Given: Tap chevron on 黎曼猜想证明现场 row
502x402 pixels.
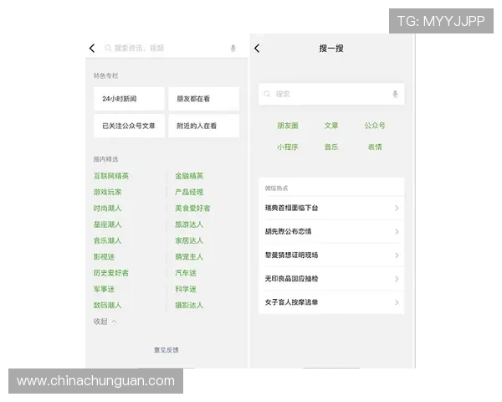Looking at the screenshot, I should (x=397, y=255).
